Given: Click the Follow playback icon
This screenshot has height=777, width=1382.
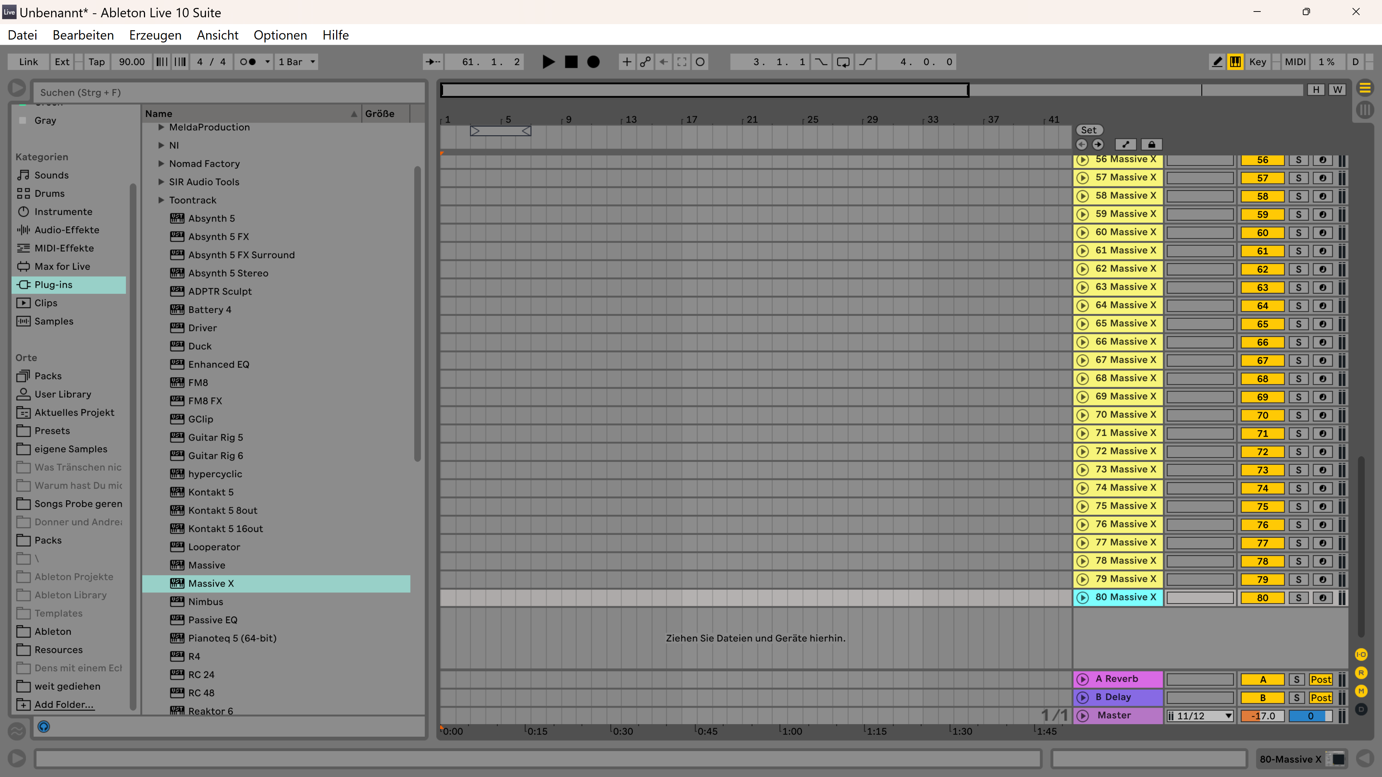Looking at the screenshot, I should (432, 62).
